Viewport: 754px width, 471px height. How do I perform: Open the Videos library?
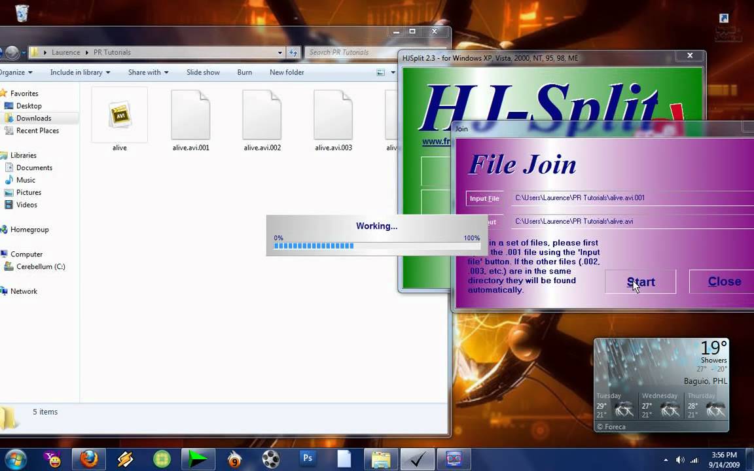tap(26, 205)
